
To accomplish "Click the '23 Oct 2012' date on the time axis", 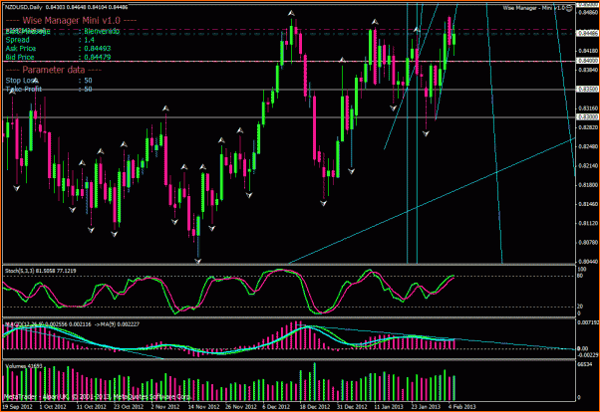I will 129,407.
